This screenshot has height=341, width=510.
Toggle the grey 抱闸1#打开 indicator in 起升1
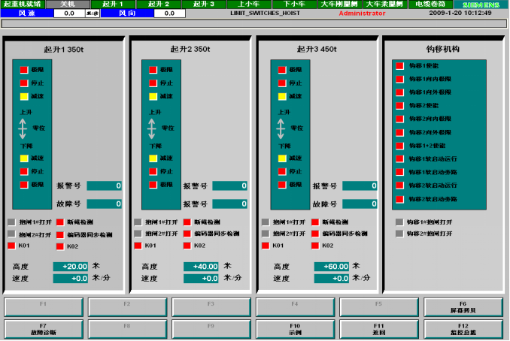tap(11, 222)
